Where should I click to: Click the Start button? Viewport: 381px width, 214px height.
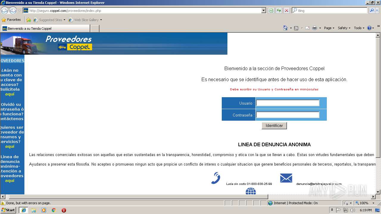8,210
